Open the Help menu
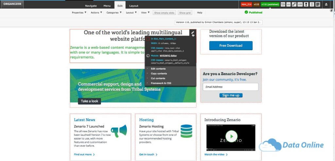Image resolution: width=335 pixels, height=161 pixels. (x=200, y=13)
